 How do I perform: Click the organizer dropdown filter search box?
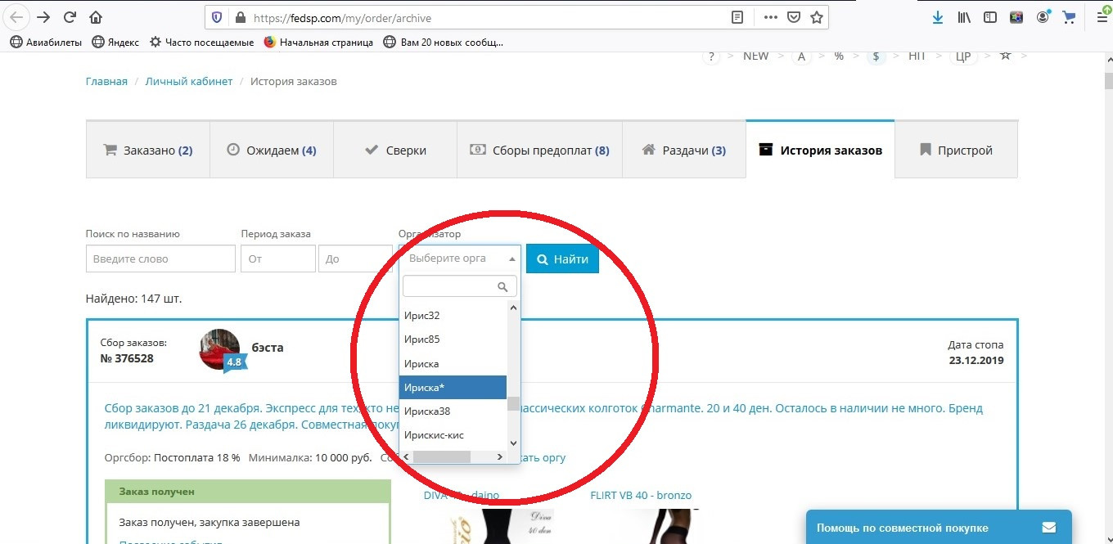(x=459, y=286)
